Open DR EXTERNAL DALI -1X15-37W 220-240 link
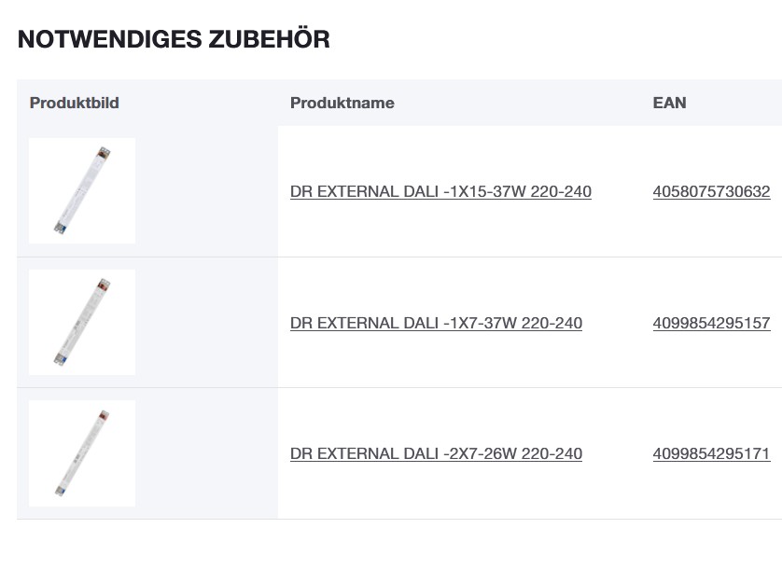 440,192
